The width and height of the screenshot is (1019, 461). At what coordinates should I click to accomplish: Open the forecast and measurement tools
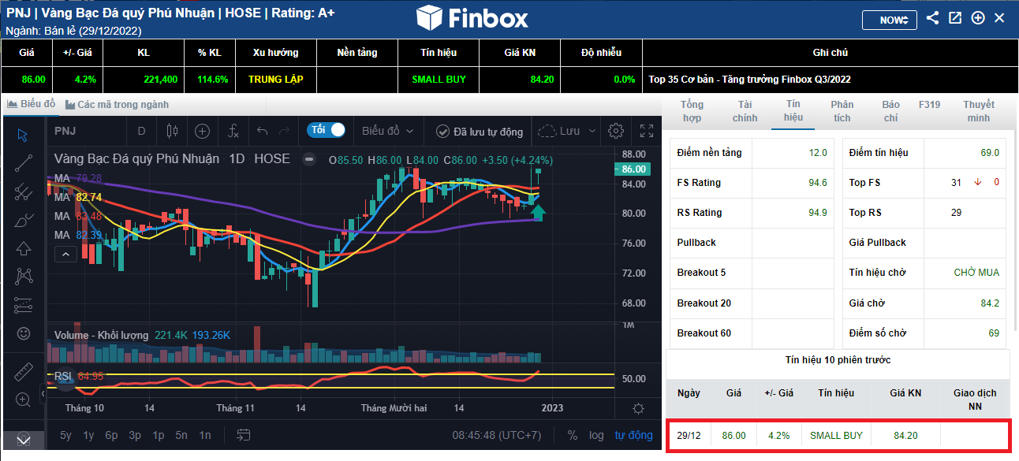pyautogui.click(x=24, y=305)
